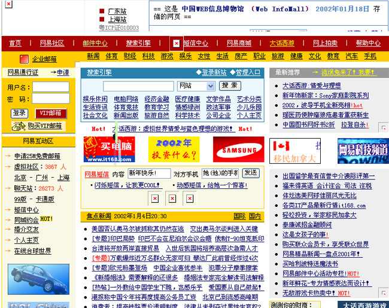Open 帮助中心 in the navigation bar
This screenshot has height=308, width=389.
tap(368, 43)
